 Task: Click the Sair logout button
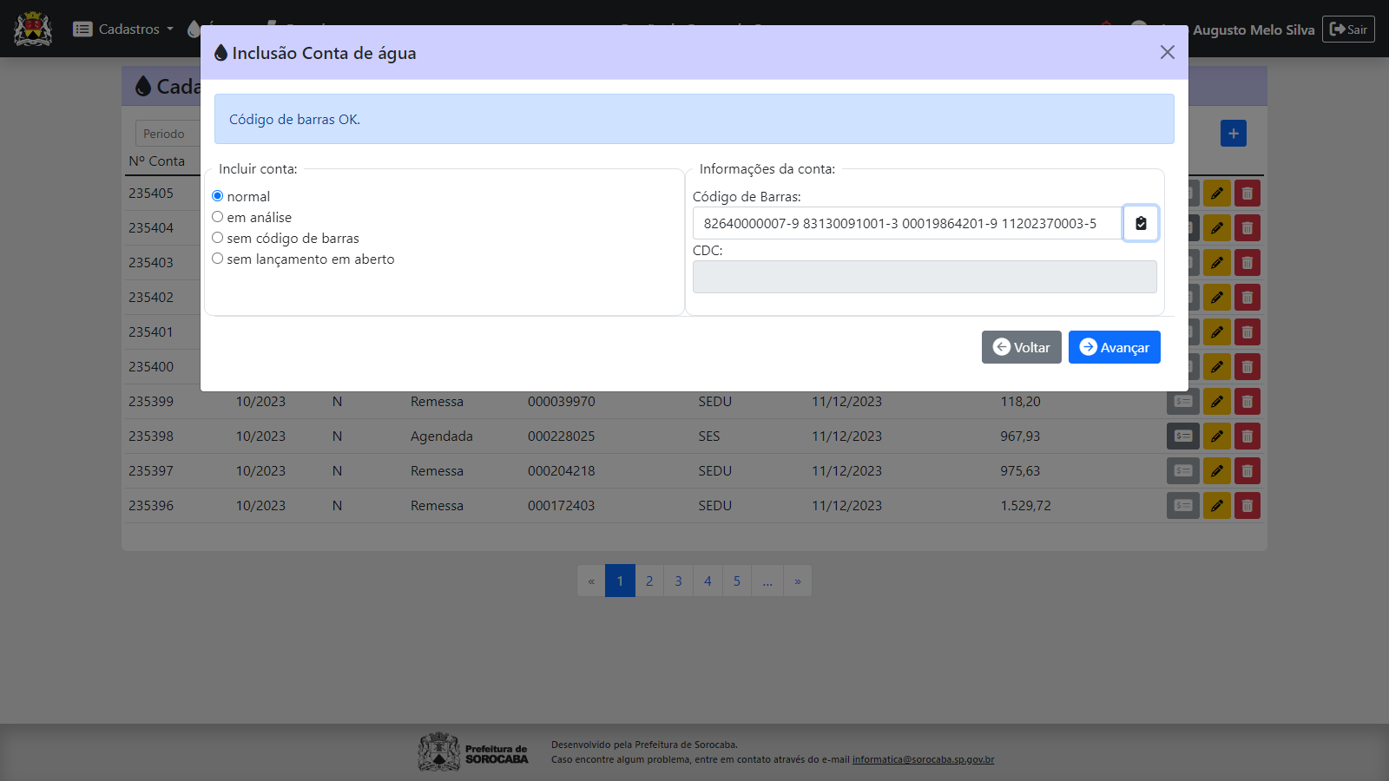(1347, 30)
